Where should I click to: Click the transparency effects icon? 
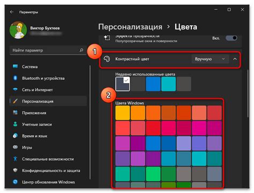pyautogui.click(x=107, y=38)
